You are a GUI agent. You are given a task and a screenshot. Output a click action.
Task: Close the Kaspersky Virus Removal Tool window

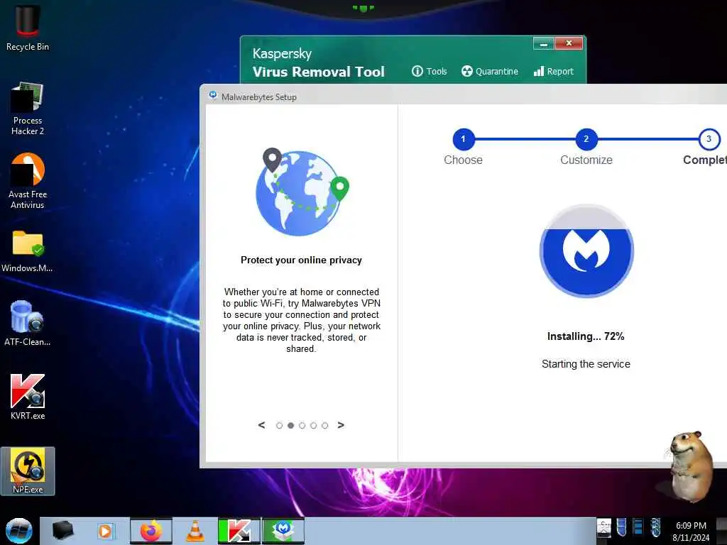[x=569, y=43]
